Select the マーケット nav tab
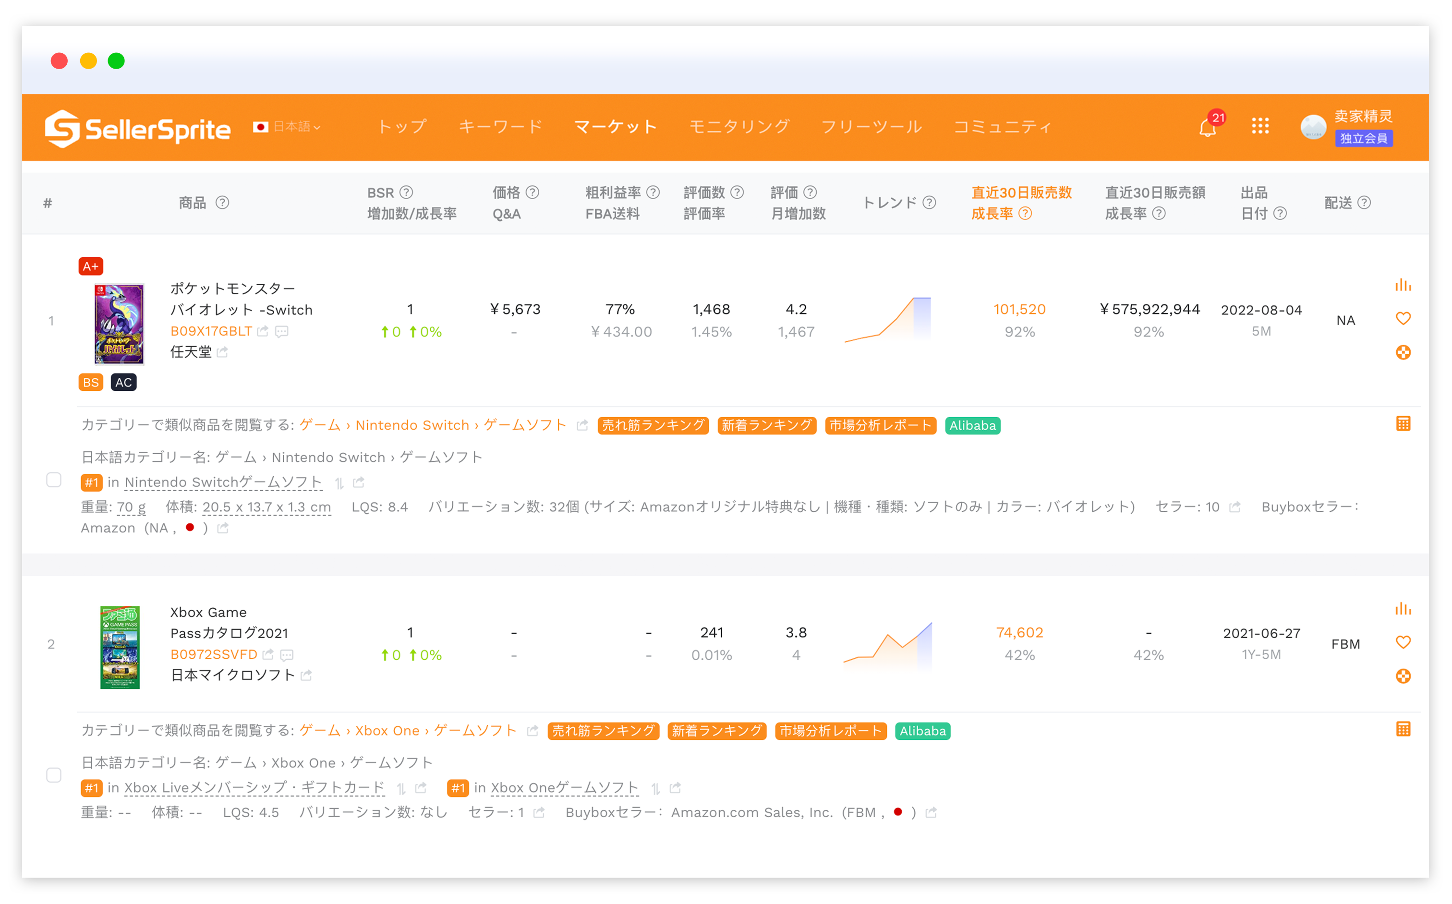Image resolution: width=1452 pixels, height=904 pixels. pos(616,127)
